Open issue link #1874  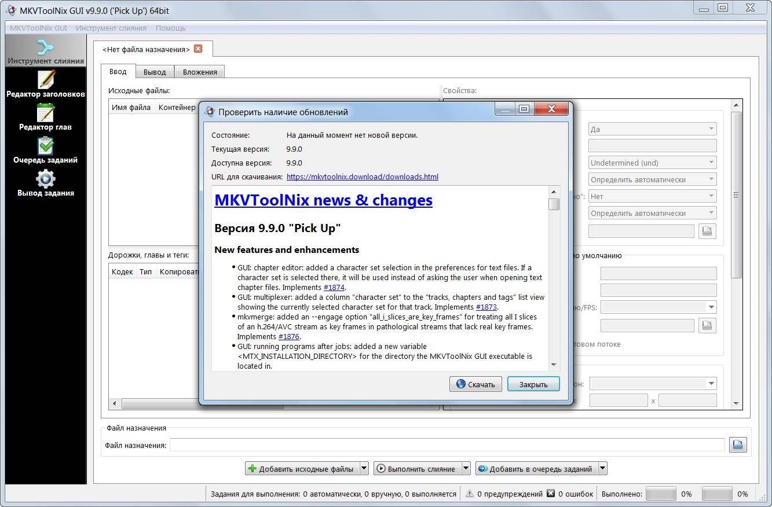[x=334, y=287]
